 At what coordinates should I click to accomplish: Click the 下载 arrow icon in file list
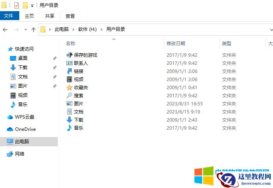(x=69, y=120)
